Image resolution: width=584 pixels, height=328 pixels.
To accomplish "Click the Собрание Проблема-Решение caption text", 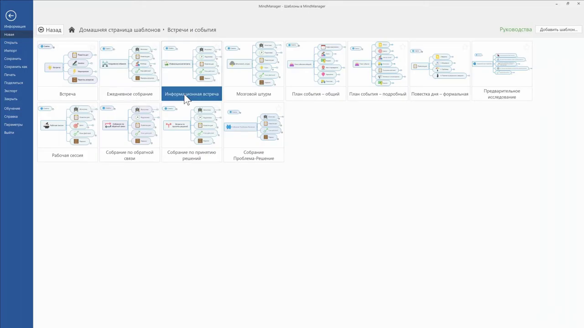I will 254,155.
